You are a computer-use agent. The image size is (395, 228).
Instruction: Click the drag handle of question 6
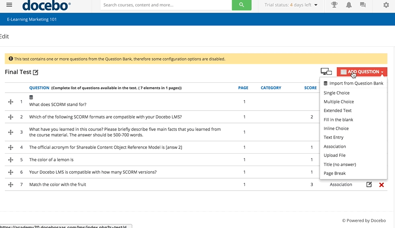tap(11, 172)
